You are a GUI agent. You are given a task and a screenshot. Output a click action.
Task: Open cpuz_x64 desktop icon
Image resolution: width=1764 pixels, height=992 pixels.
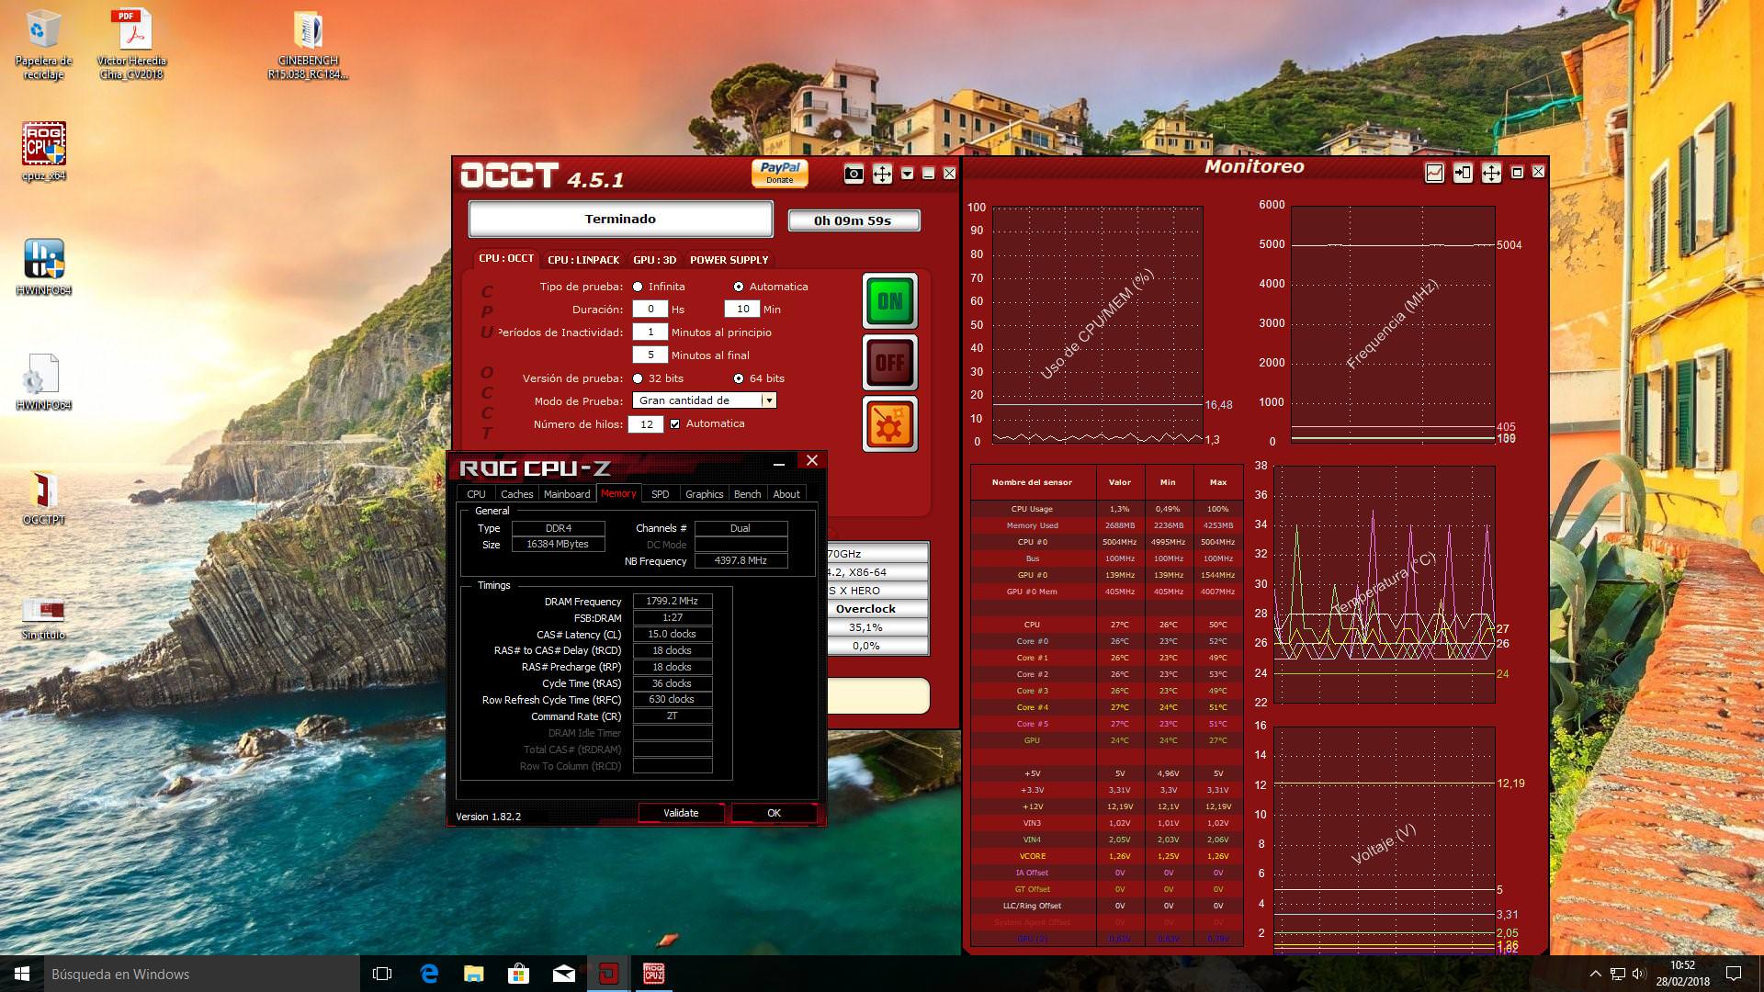(43, 152)
